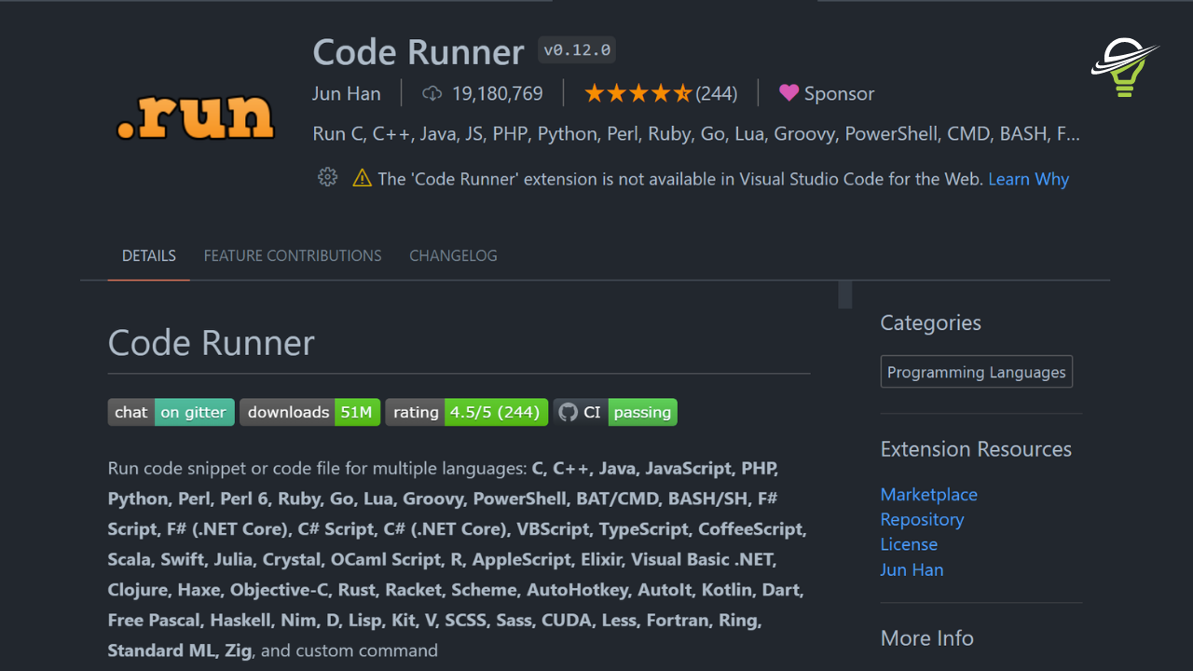Image resolution: width=1193 pixels, height=671 pixels.
Task: Click the Extension Resources heading
Action: click(x=976, y=449)
